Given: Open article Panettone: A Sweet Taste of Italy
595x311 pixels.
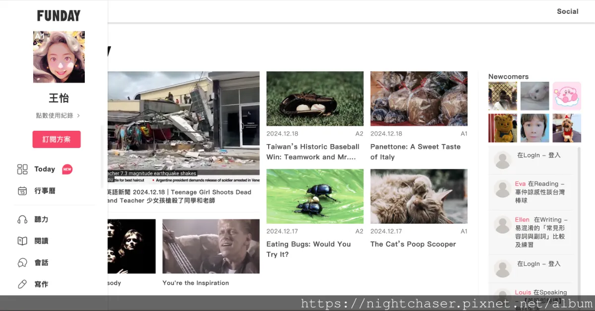Looking at the screenshot, I should [416, 152].
